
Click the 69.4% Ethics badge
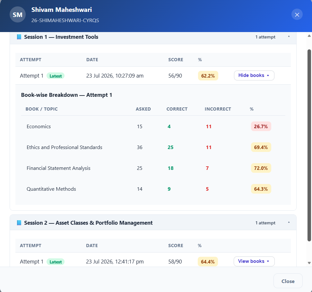click(x=261, y=147)
